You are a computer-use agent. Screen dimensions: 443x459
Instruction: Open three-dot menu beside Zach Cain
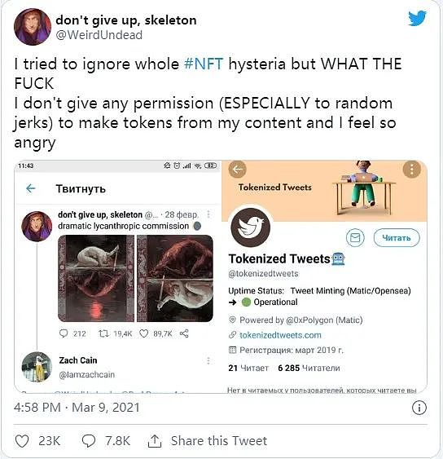coord(208,360)
